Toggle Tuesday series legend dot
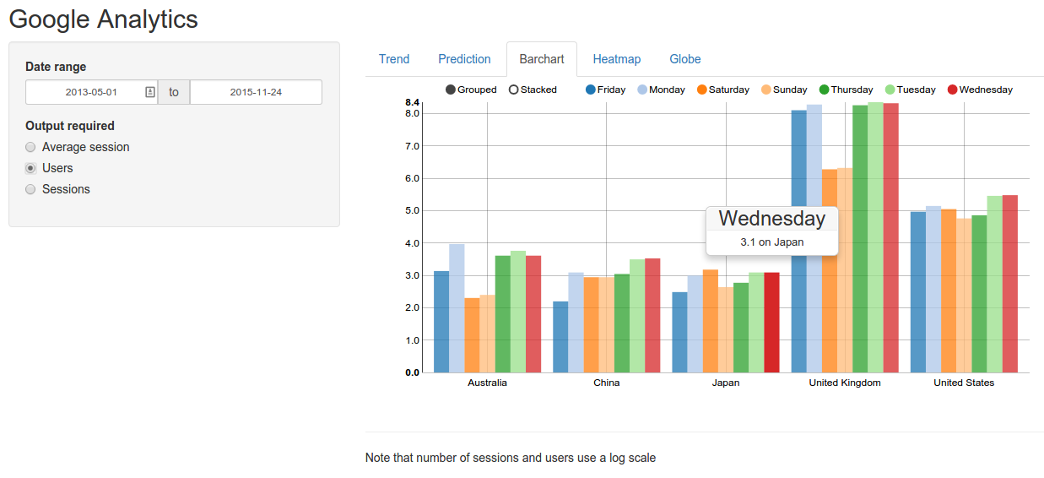The width and height of the screenshot is (1044, 478). pyautogui.click(x=890, y=90)
